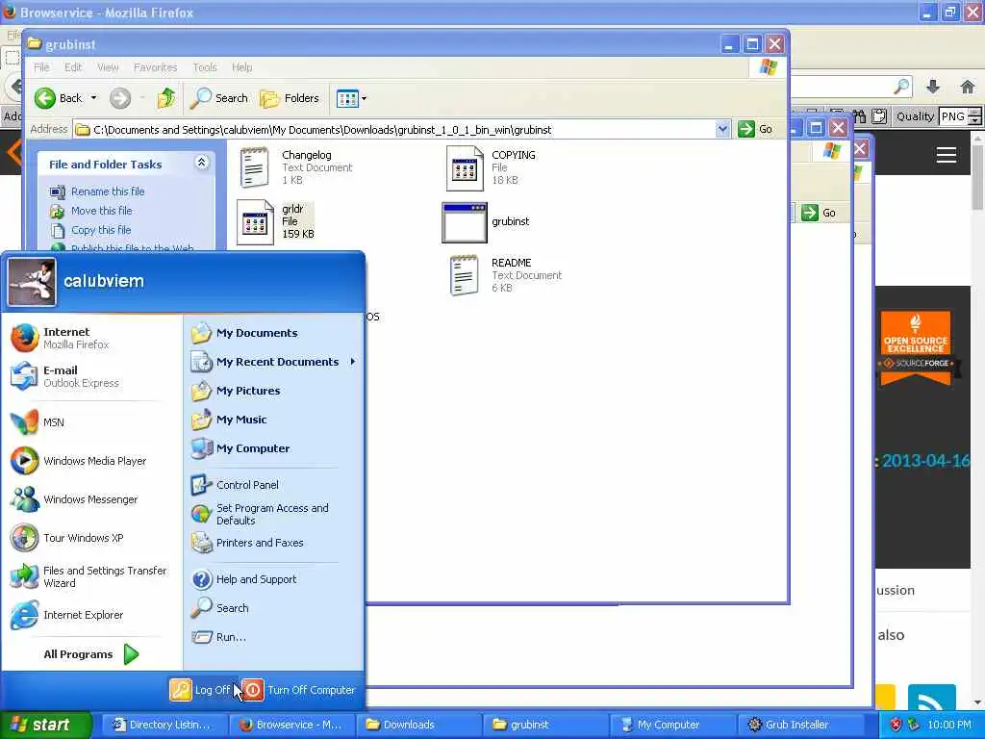Click Turn Off Computer button
Image resolution: width=985 pixels, height=739 pixels.
[299, 690]
